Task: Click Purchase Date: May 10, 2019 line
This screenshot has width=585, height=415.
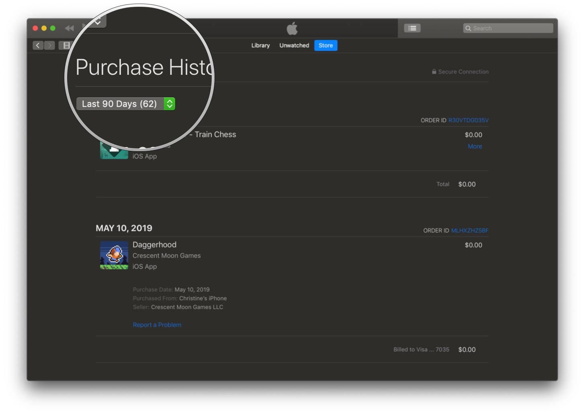Action: (x=171, y=290)
